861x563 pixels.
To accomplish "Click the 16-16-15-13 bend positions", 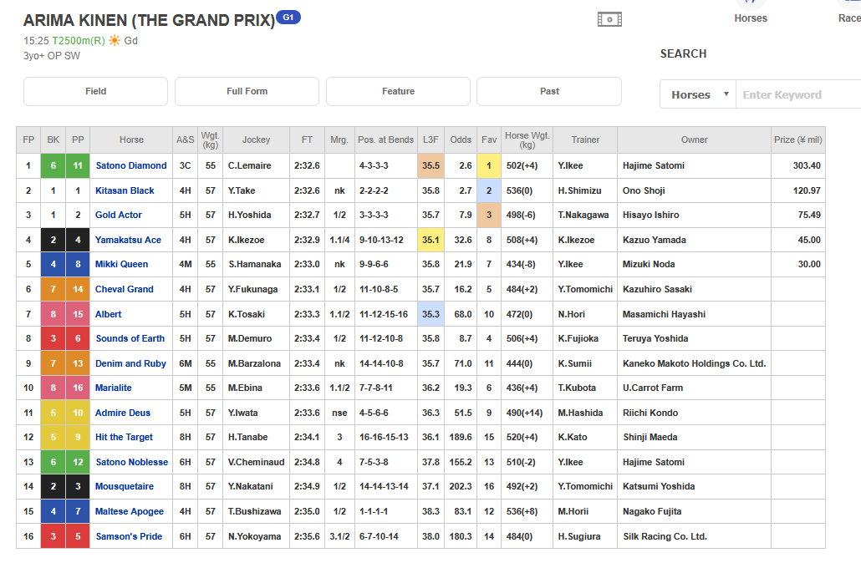I will tap(384, 438).
